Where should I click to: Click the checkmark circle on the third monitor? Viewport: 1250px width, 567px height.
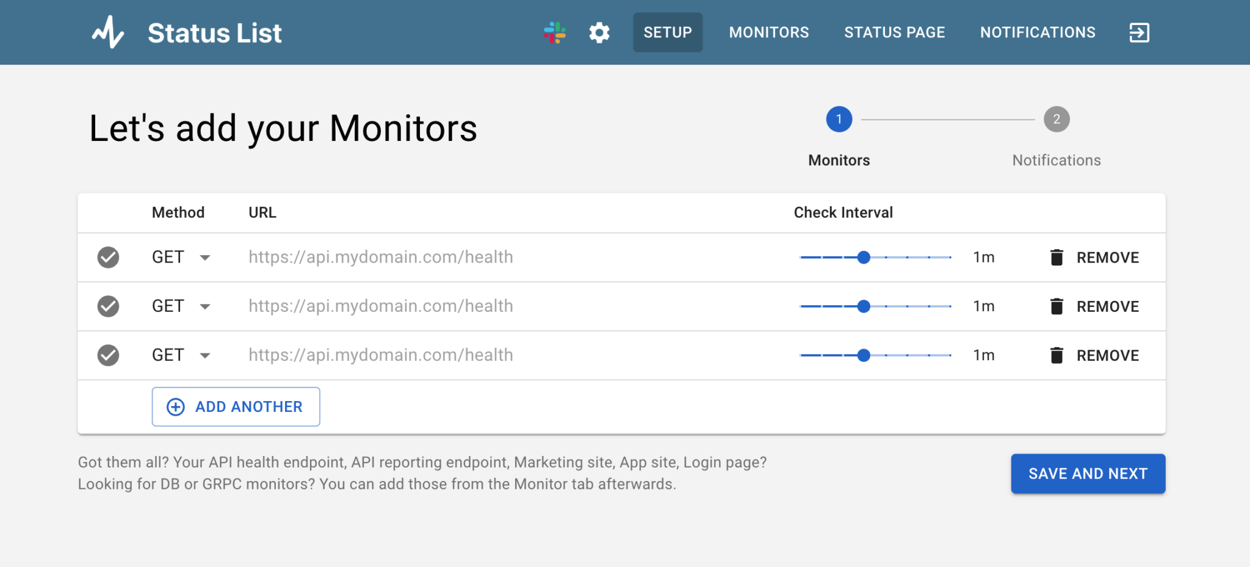point(108,355)
